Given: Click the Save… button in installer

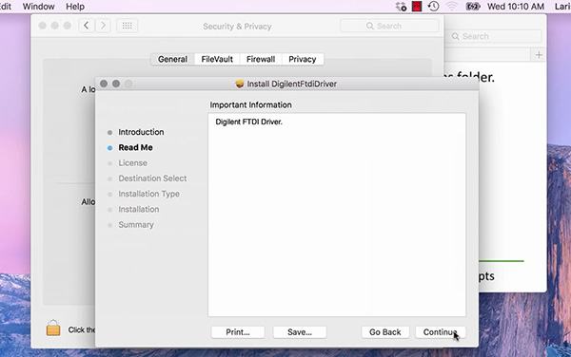Looking at the screenshot, I should [x=300, y=332].
